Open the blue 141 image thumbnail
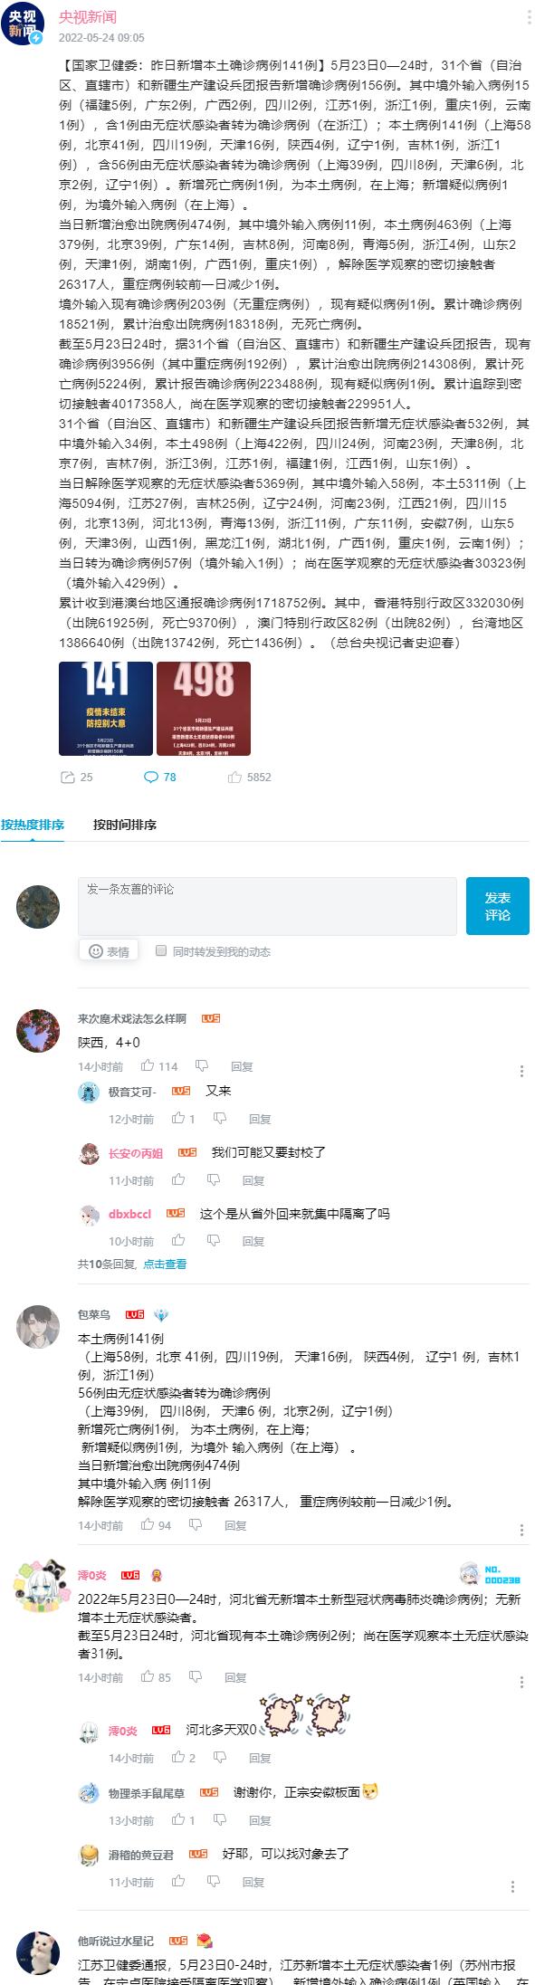535x1985 pixels. (x=105, y=709)
